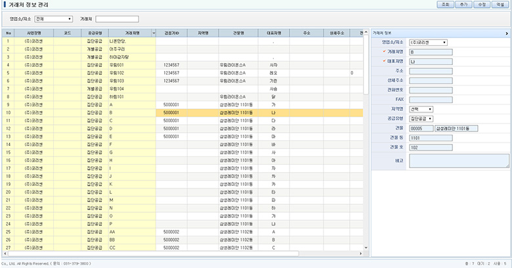512x268 pixels.
Task: Open the 공급유형 dropdown in detail panel
Action: click(x=423, y=119)
